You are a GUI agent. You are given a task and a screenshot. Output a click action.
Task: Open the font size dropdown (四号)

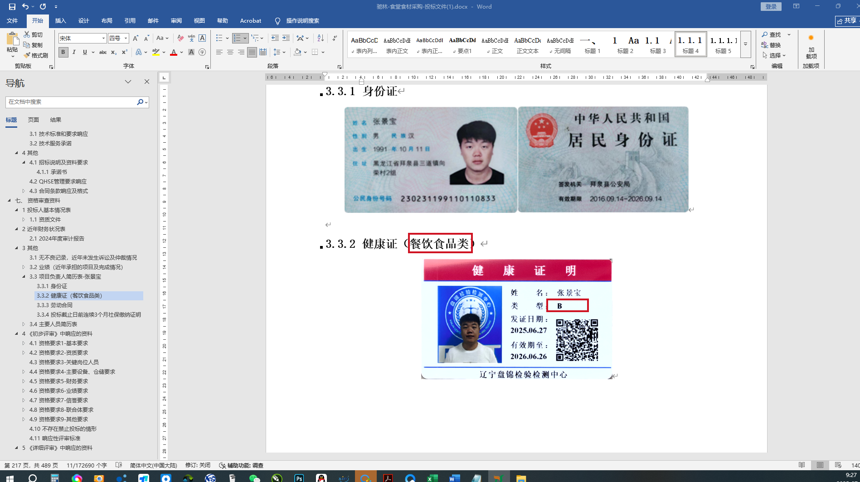[126, 39]
